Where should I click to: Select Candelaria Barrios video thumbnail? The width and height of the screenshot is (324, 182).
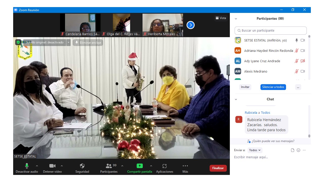coord(80,25)
